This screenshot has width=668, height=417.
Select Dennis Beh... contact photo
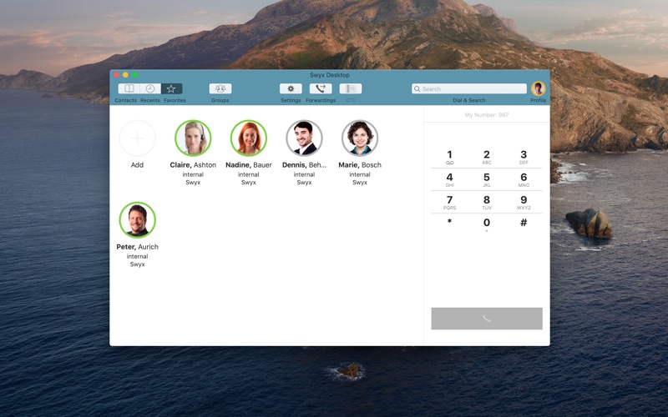[304, 138]
